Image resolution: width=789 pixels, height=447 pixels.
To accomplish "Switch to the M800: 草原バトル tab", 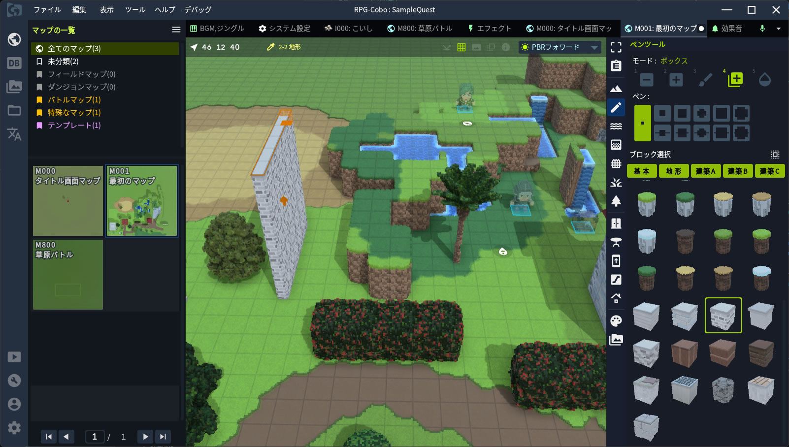I will pyautogui.click(x=420, y=29).
